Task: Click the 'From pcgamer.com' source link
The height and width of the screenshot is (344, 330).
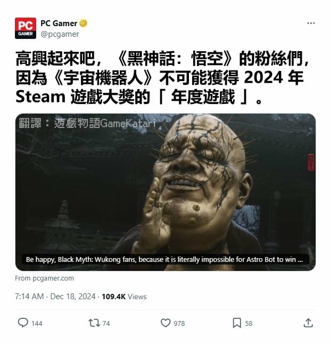Action: (45, 278)
